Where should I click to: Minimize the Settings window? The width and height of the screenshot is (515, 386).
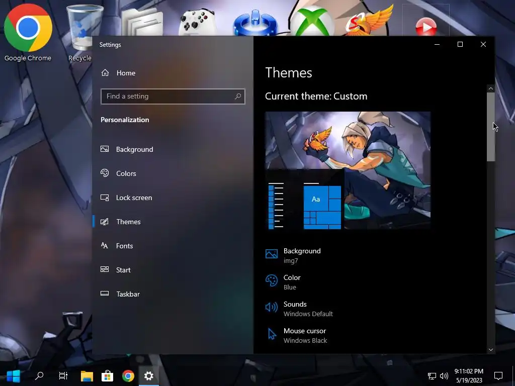[x=437, y=44]
